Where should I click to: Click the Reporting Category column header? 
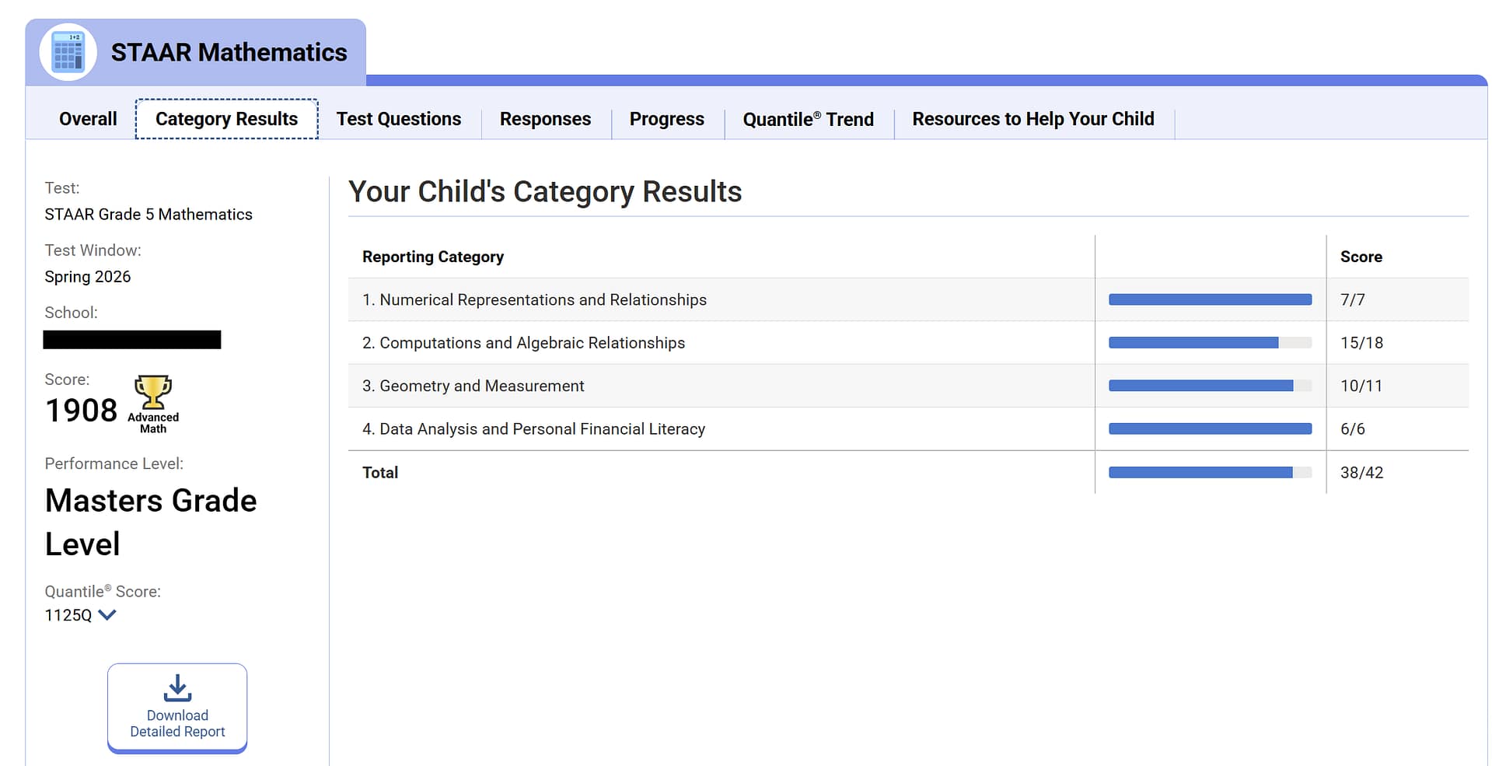pyautogui.click(x=433, y=257)
